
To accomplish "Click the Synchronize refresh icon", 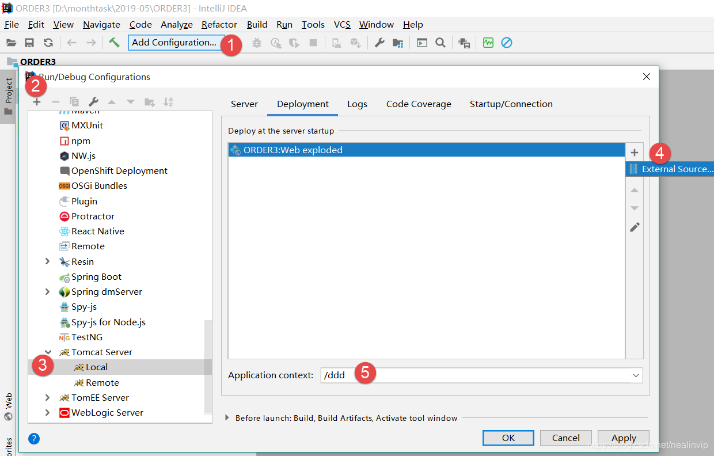I will (48, 43).
